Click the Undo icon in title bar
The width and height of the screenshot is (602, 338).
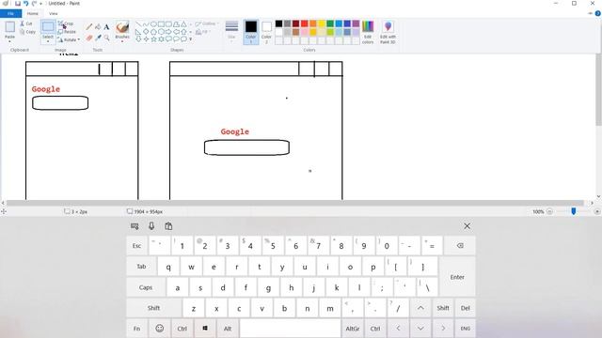click(25, 4)
